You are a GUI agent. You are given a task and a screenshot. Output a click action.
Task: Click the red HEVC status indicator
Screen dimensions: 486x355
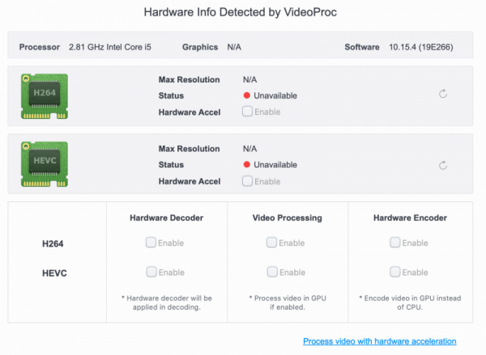[247, 165]
